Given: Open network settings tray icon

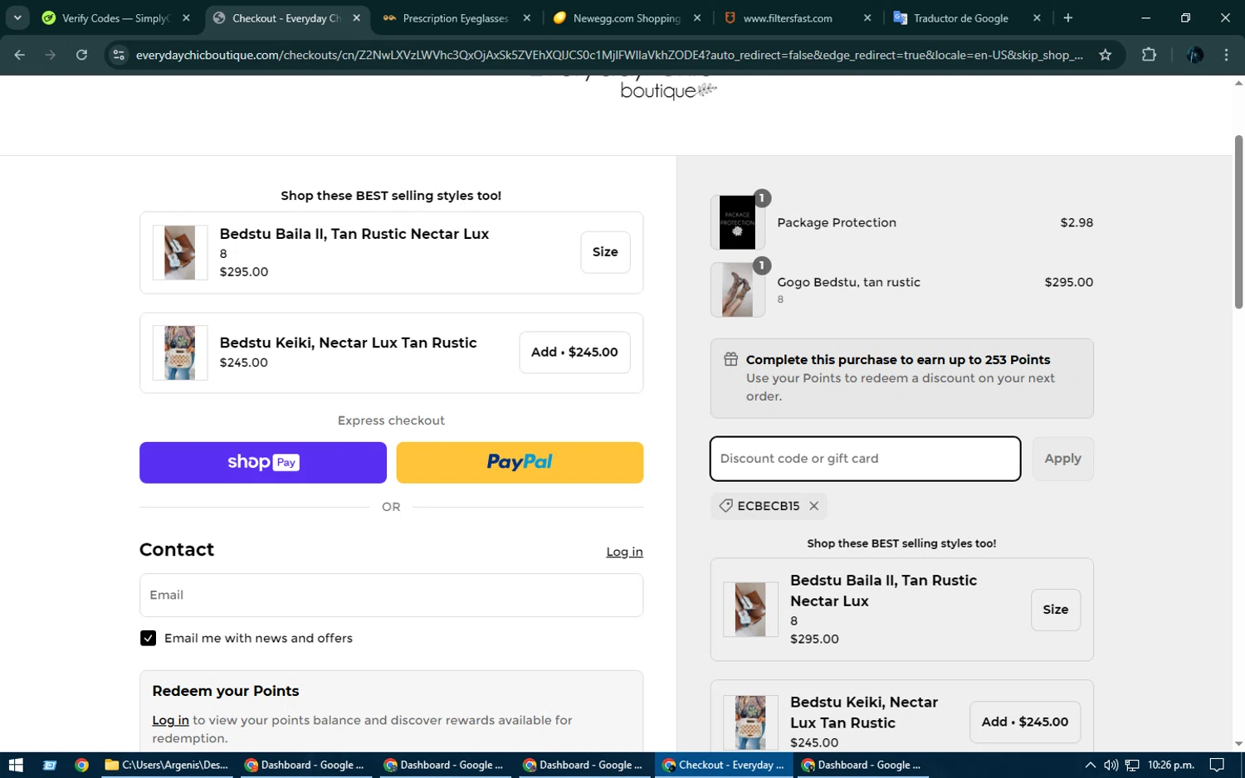Looking at the screenshot, I should point(1132,765).
